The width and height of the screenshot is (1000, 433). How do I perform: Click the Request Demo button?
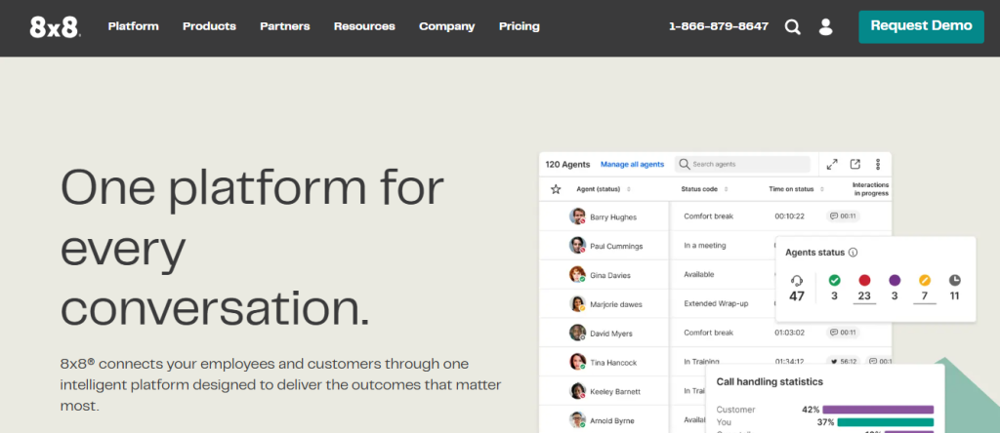[x=921, y=26]
